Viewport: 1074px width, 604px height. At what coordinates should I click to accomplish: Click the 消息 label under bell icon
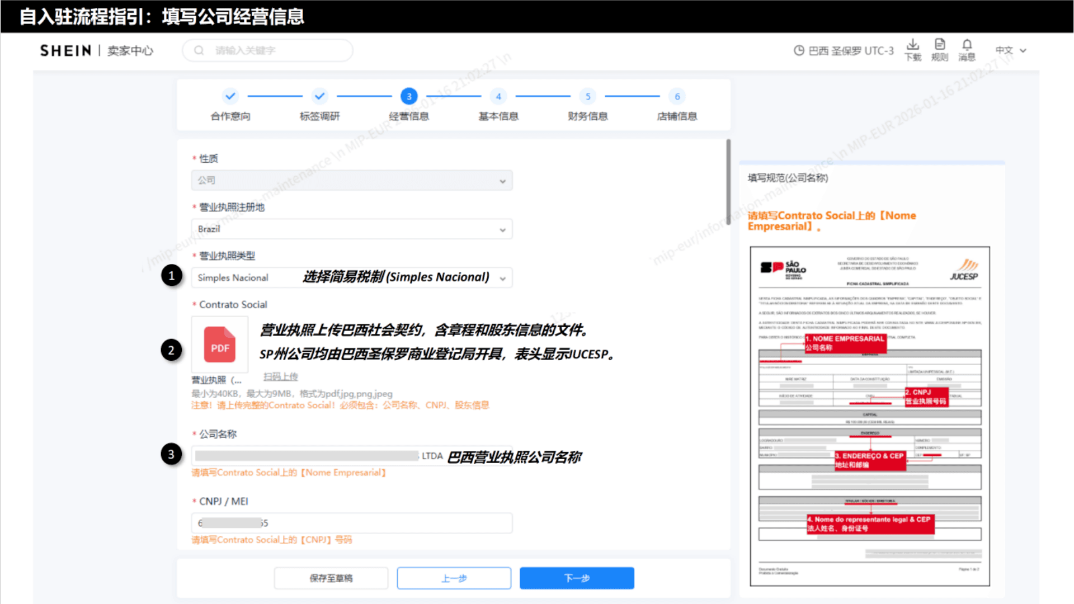[x=967, y=57]
